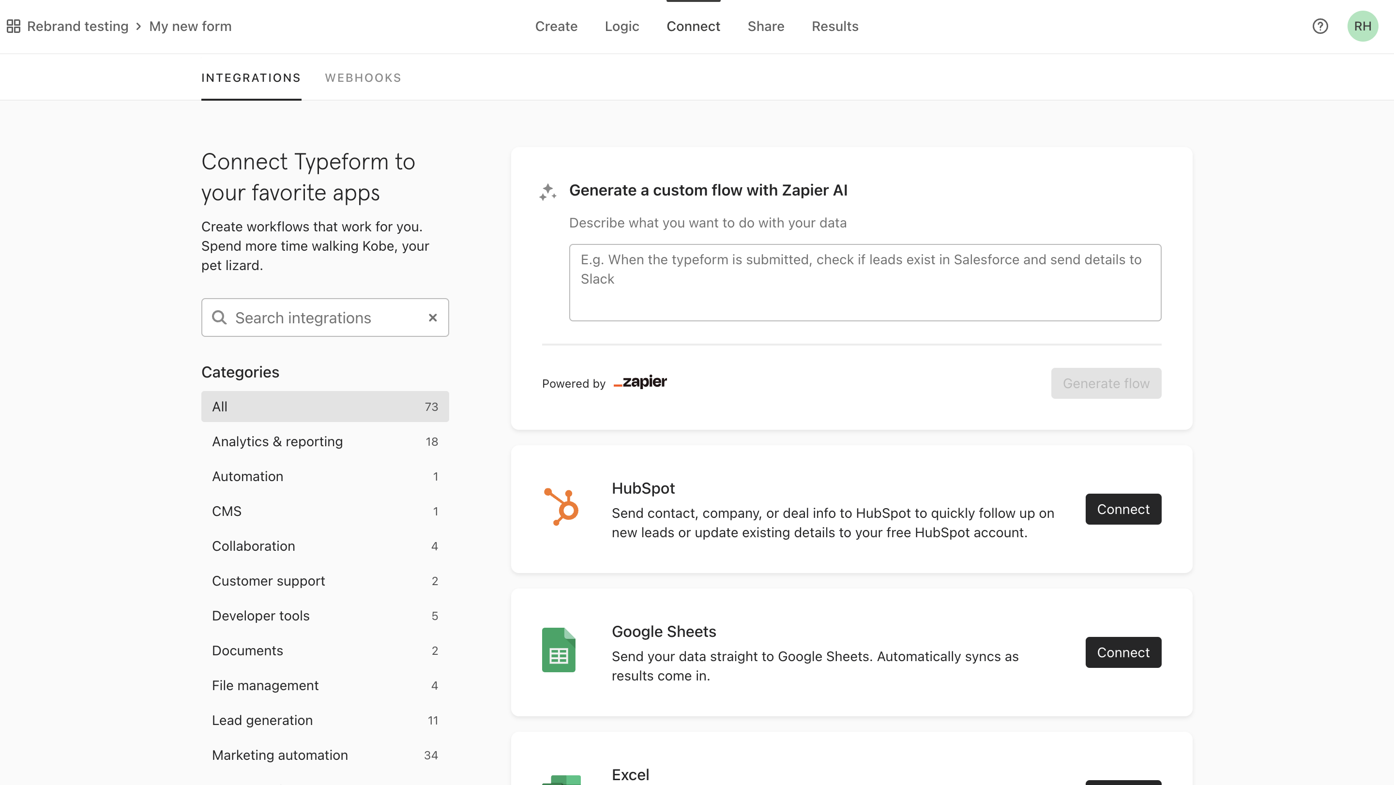Screen dimensions: 1394x785
Task: Click the Categories heading
Action: pyautogui.click(x=240, y=372)
